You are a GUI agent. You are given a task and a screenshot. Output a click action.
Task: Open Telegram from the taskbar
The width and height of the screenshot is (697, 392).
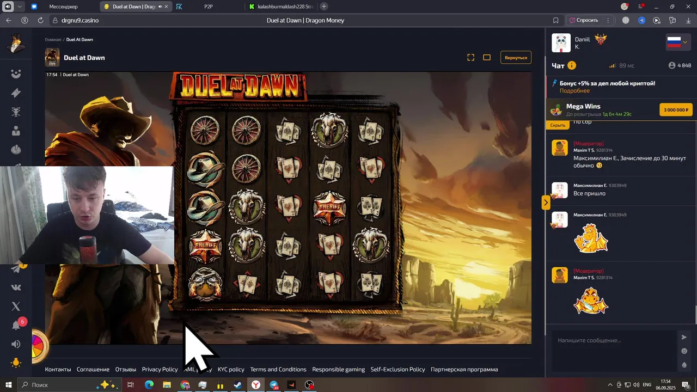tap(274, 385)
